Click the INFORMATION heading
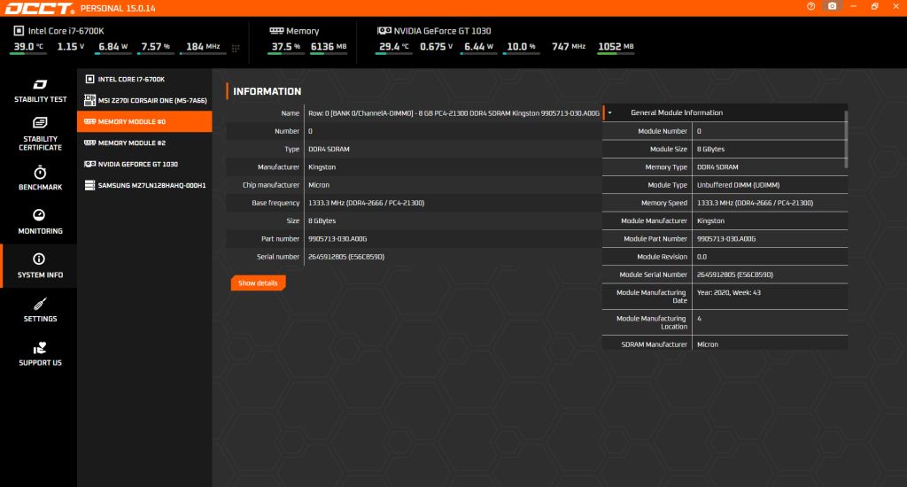 tap(267, 91)
